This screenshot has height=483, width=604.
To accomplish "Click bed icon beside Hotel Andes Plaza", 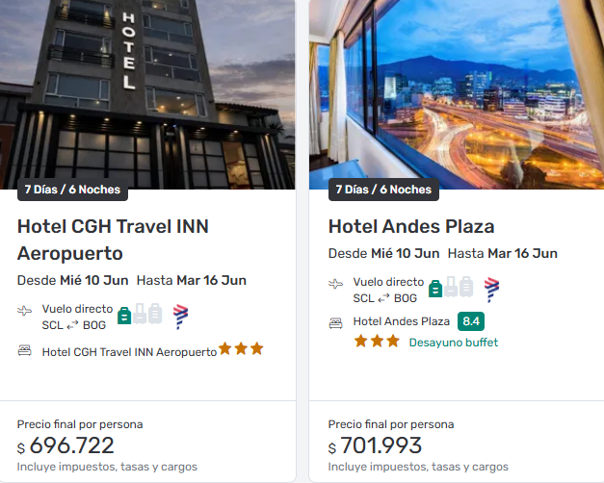I will [336, 322].
